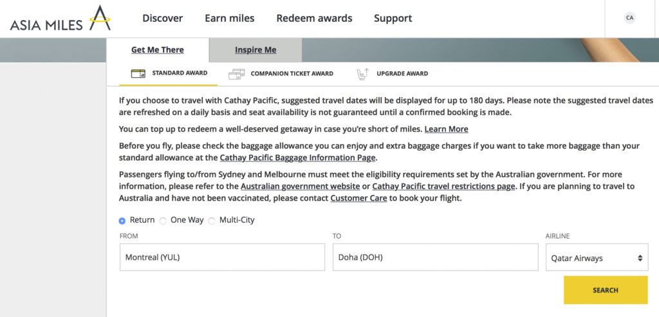Click the Upgrade Award seat icon

(x=363, y=74)
